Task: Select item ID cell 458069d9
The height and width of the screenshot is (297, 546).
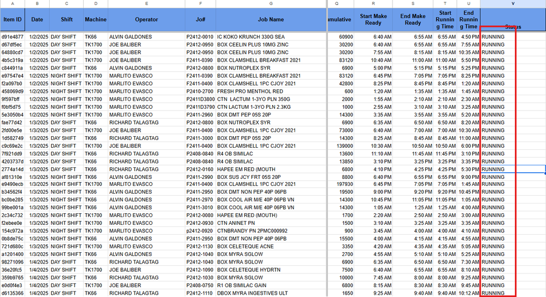Action: 13,91
